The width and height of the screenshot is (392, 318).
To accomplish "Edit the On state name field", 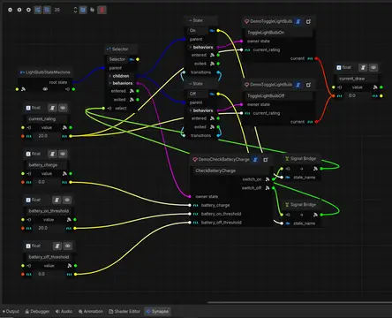I will (197, 30).
